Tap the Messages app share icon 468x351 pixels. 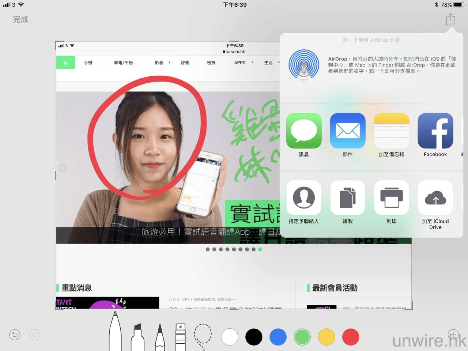coord(303,131)
